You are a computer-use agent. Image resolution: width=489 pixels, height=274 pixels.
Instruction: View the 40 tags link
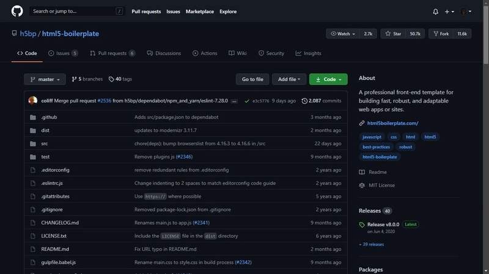point(120,79)
